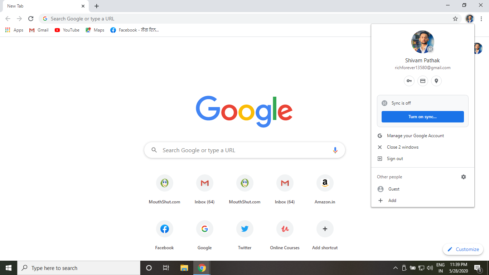Click the Google logo
The image size is (489, 275).
click(x=245, y=111)
